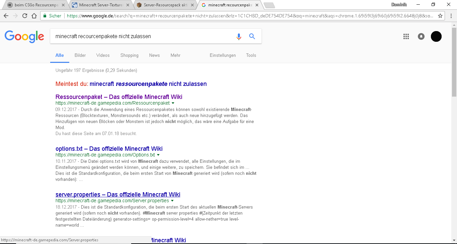Start voice search with the microphone icon
This screenshot has height=244, width=457.
(239, 36)
